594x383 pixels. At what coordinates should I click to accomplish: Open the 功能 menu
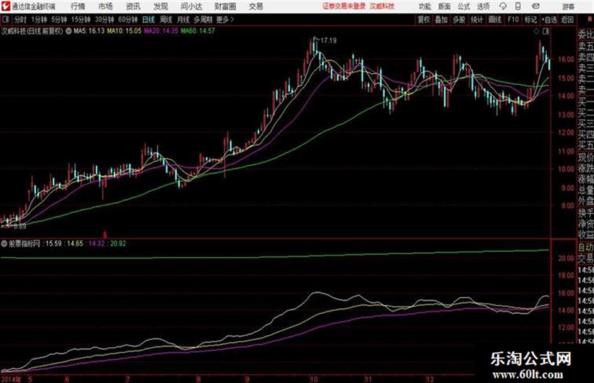pyautogui.click(x=425, y=6)
